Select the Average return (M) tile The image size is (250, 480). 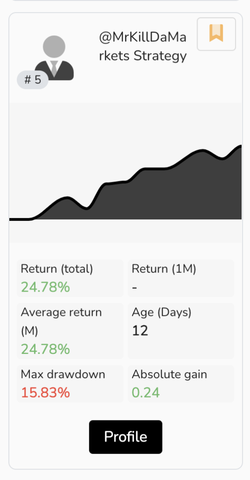tap(70, 331)
